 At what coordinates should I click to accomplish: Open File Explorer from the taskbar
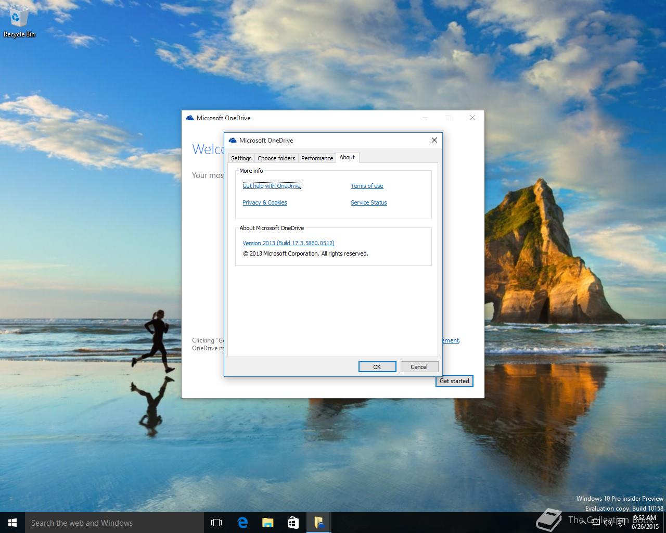(268, 523)
